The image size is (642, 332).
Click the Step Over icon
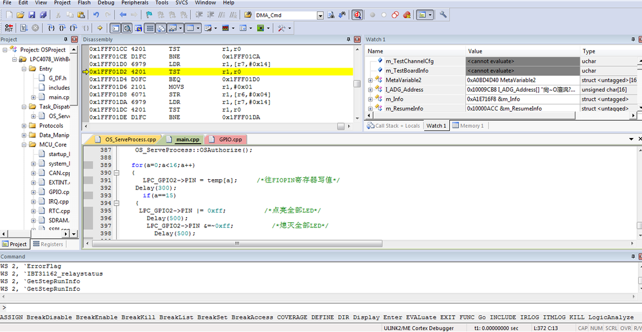[x=62, y=28]
